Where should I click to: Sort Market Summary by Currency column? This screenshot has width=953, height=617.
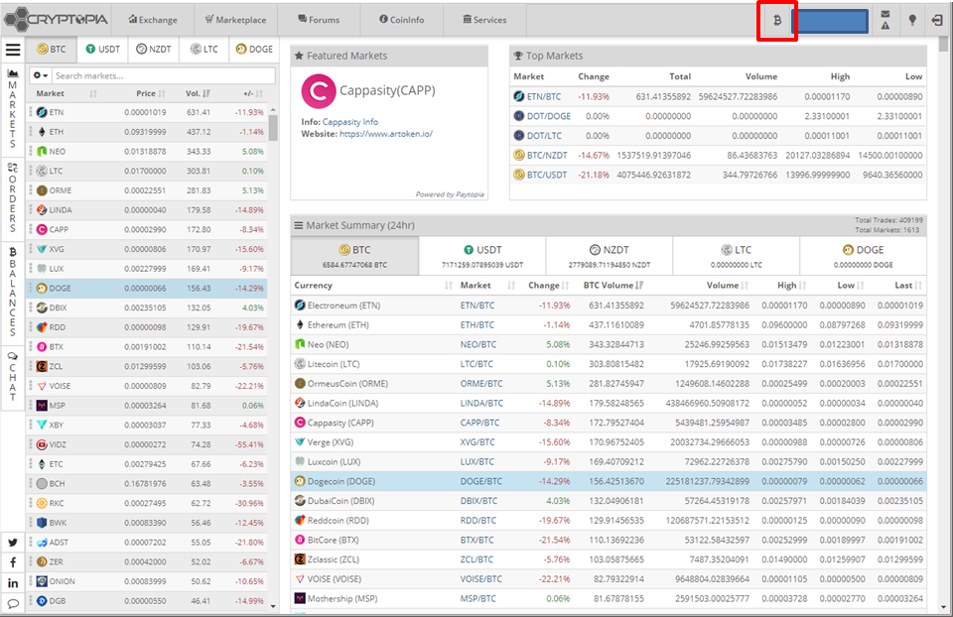373,286
